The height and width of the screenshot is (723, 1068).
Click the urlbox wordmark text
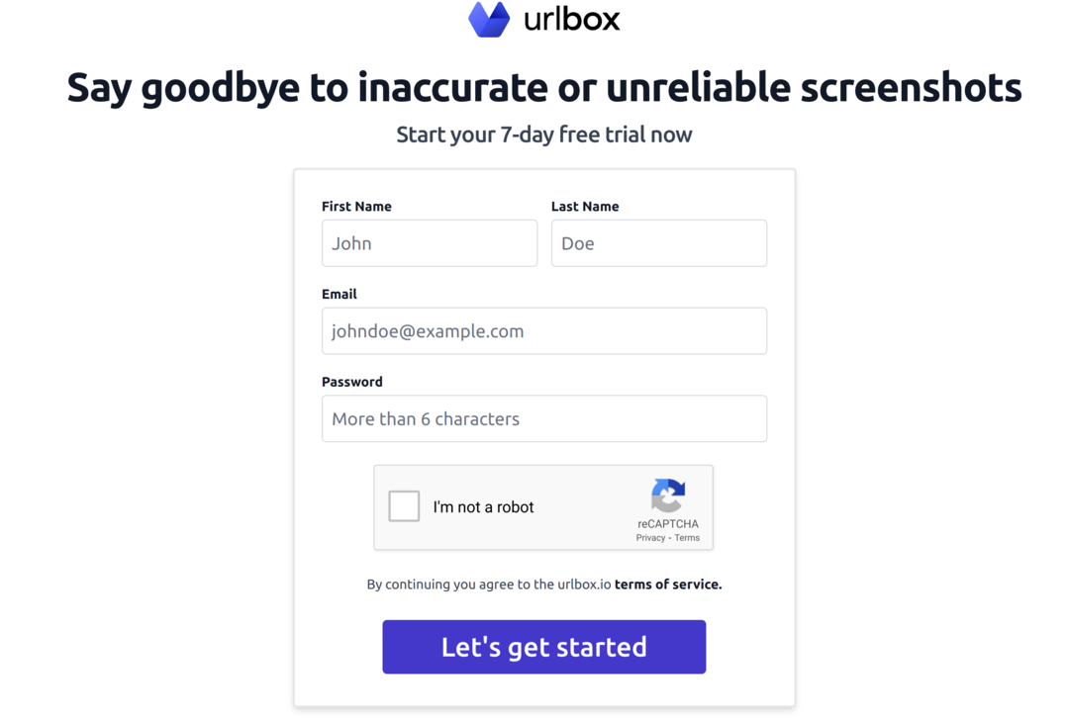click(571, 19)
